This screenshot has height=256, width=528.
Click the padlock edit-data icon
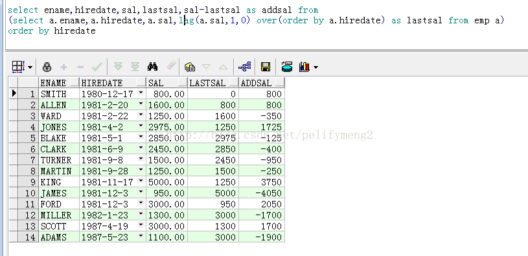point(47,67)
